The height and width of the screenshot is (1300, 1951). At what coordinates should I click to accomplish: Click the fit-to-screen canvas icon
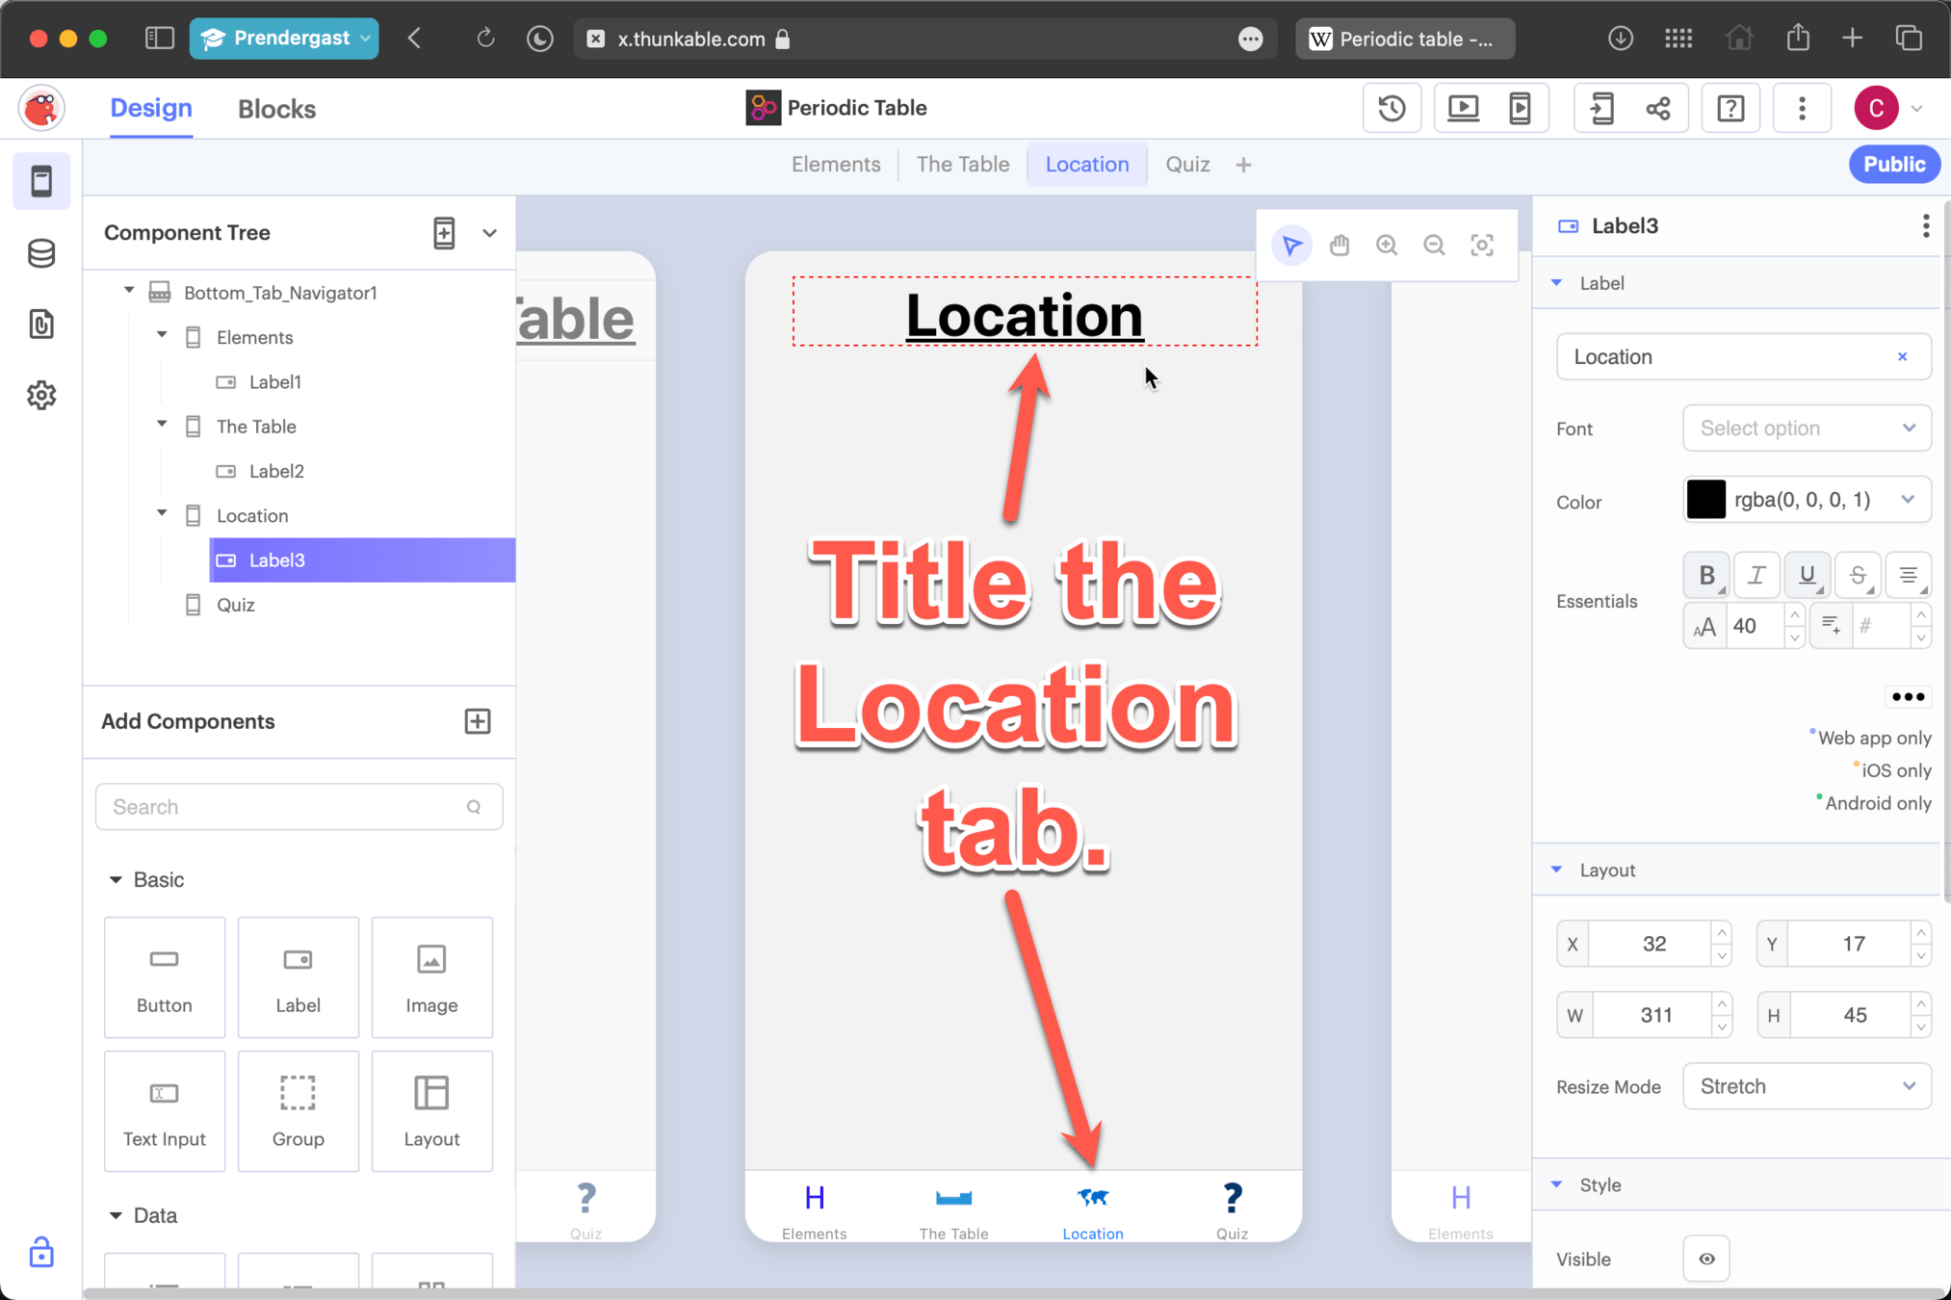[x=1482, y=246]
